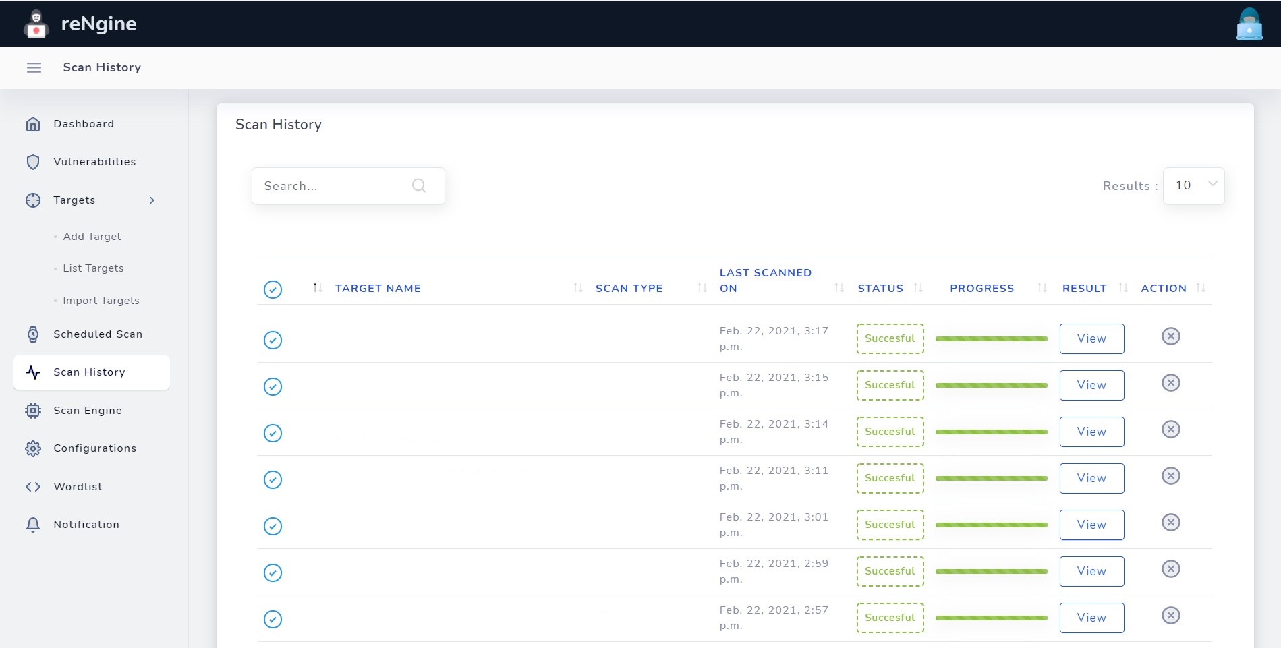Toggle the select-all checkbox in header

(273, 289)
